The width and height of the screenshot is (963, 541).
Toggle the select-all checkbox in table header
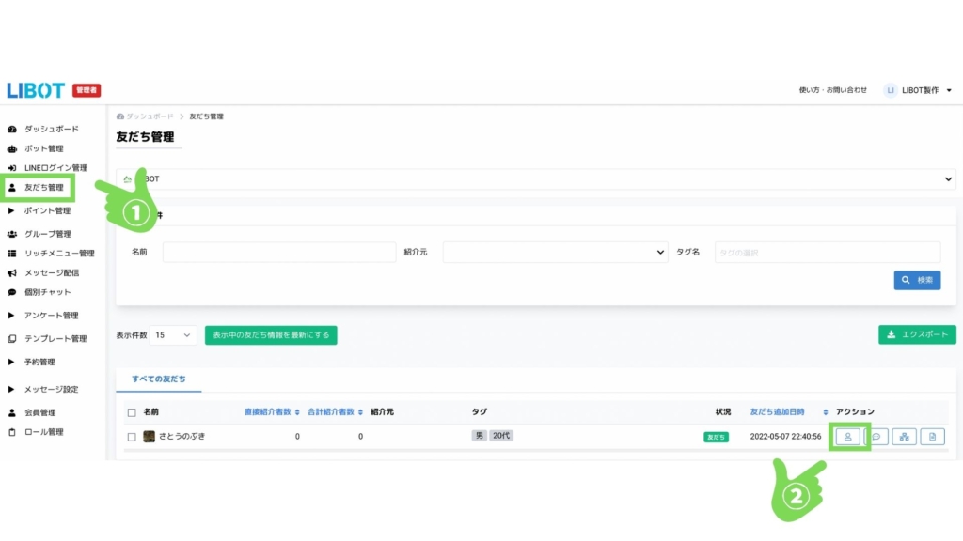pos(132,412)
